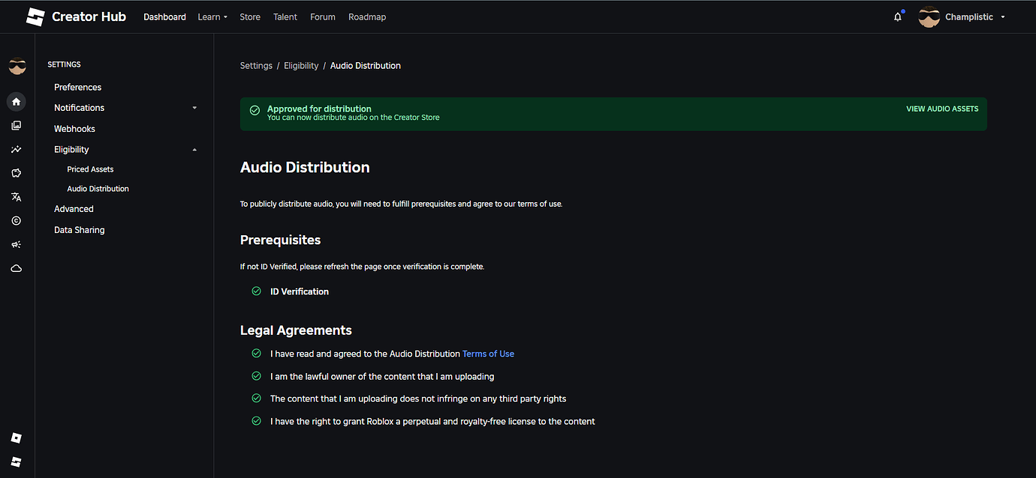Screen dimensions: 1036x478
Task: Select the Creations icon in the left rail
Action: point(16,125)
